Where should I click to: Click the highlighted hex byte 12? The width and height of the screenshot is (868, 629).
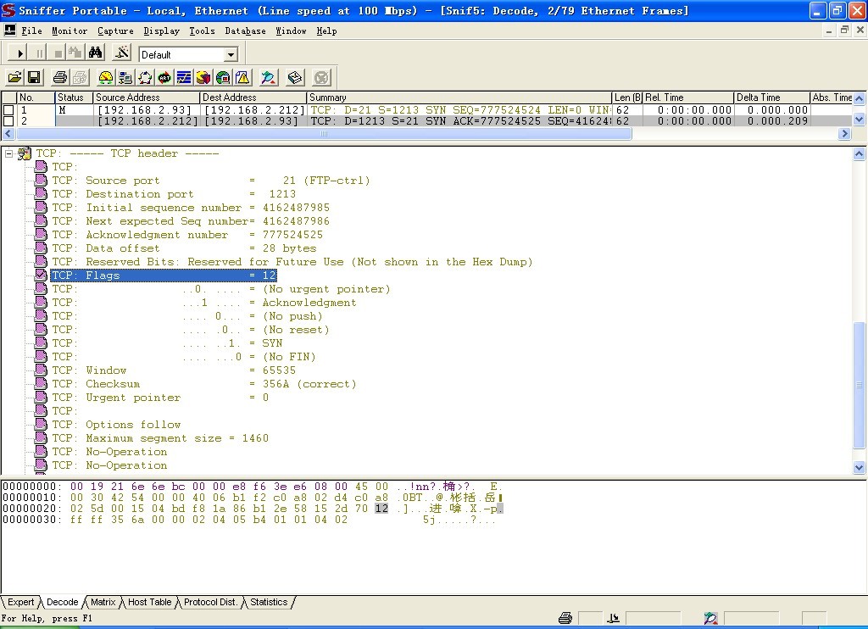[381, 509]
